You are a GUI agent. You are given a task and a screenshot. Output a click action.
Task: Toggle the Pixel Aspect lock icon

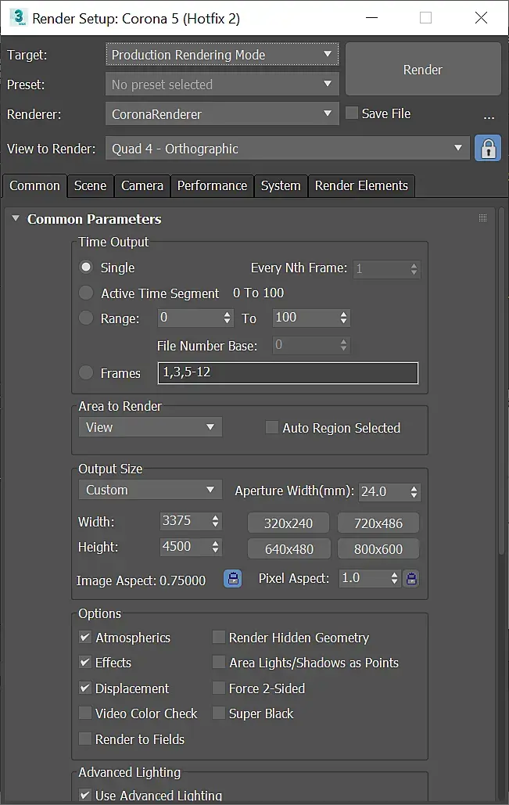coord(411,579)
